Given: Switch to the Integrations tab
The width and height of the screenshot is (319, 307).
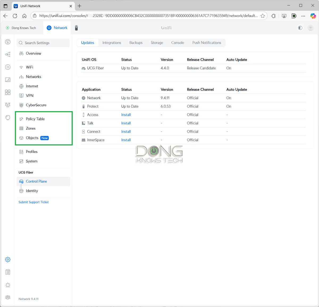Looking at the screenshot, I should pos(112,43).
